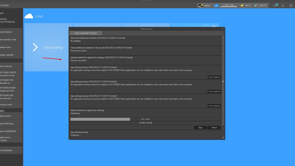Click the Web button behind the dialog
The height and width of the screenshot is (166, 295).
(x=214, y=26)
